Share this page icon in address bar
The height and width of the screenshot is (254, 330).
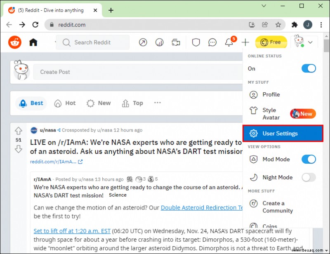point(265,25)
